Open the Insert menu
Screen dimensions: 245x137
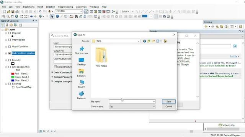pyautogui.click(x=40, y=7)
